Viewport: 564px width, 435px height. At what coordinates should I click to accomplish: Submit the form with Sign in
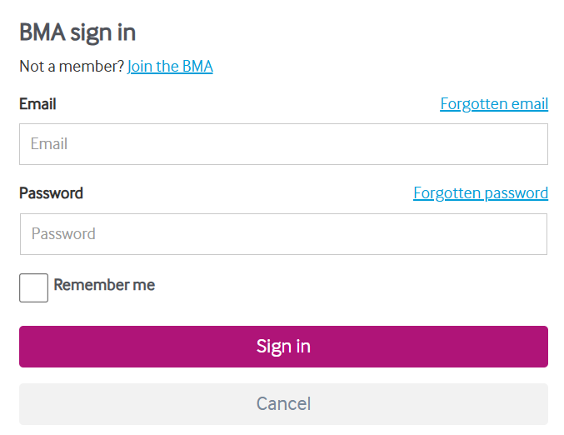pyautogui.click(x=283, y=347)
